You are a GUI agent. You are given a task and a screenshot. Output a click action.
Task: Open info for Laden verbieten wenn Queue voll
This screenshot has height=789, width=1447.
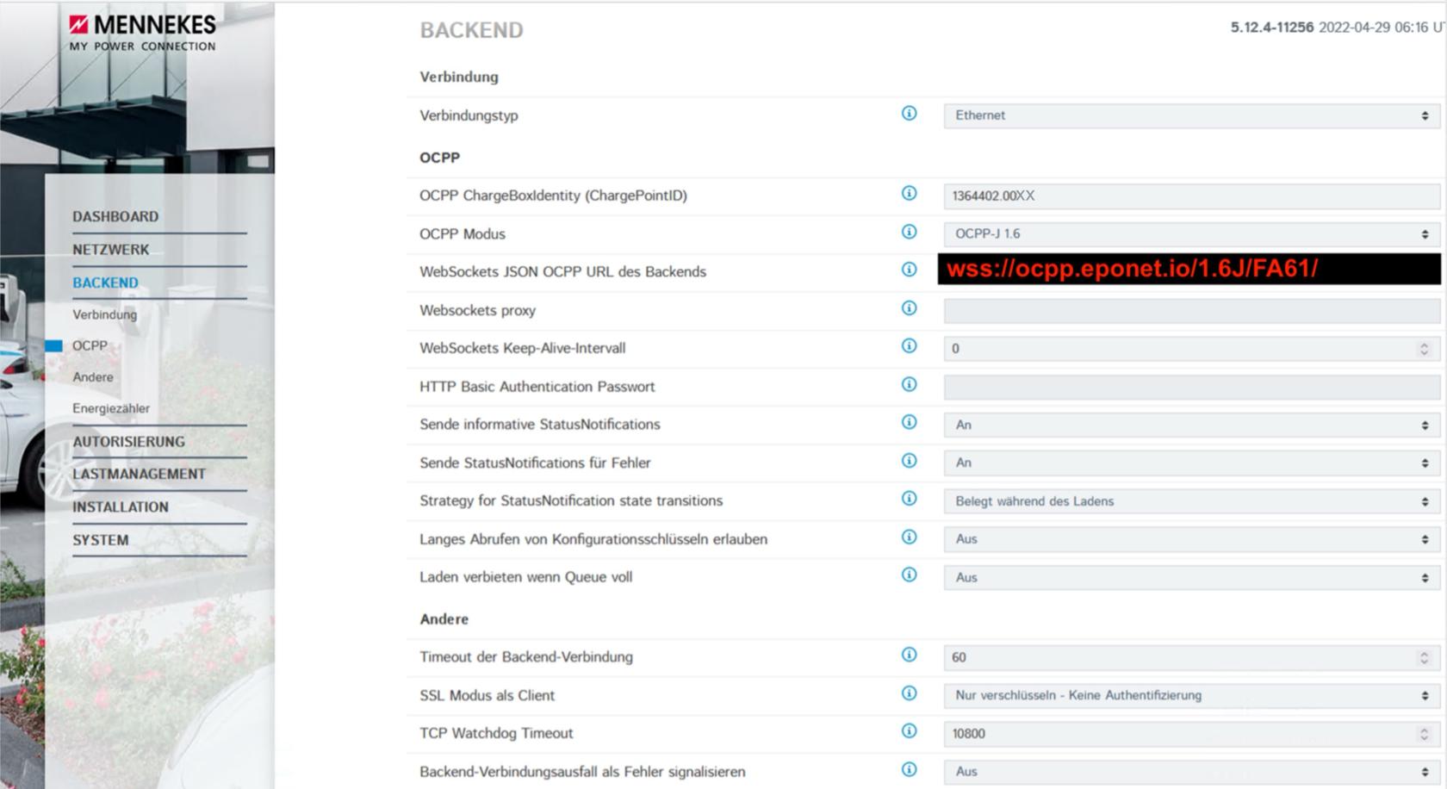tap(909, 575)
